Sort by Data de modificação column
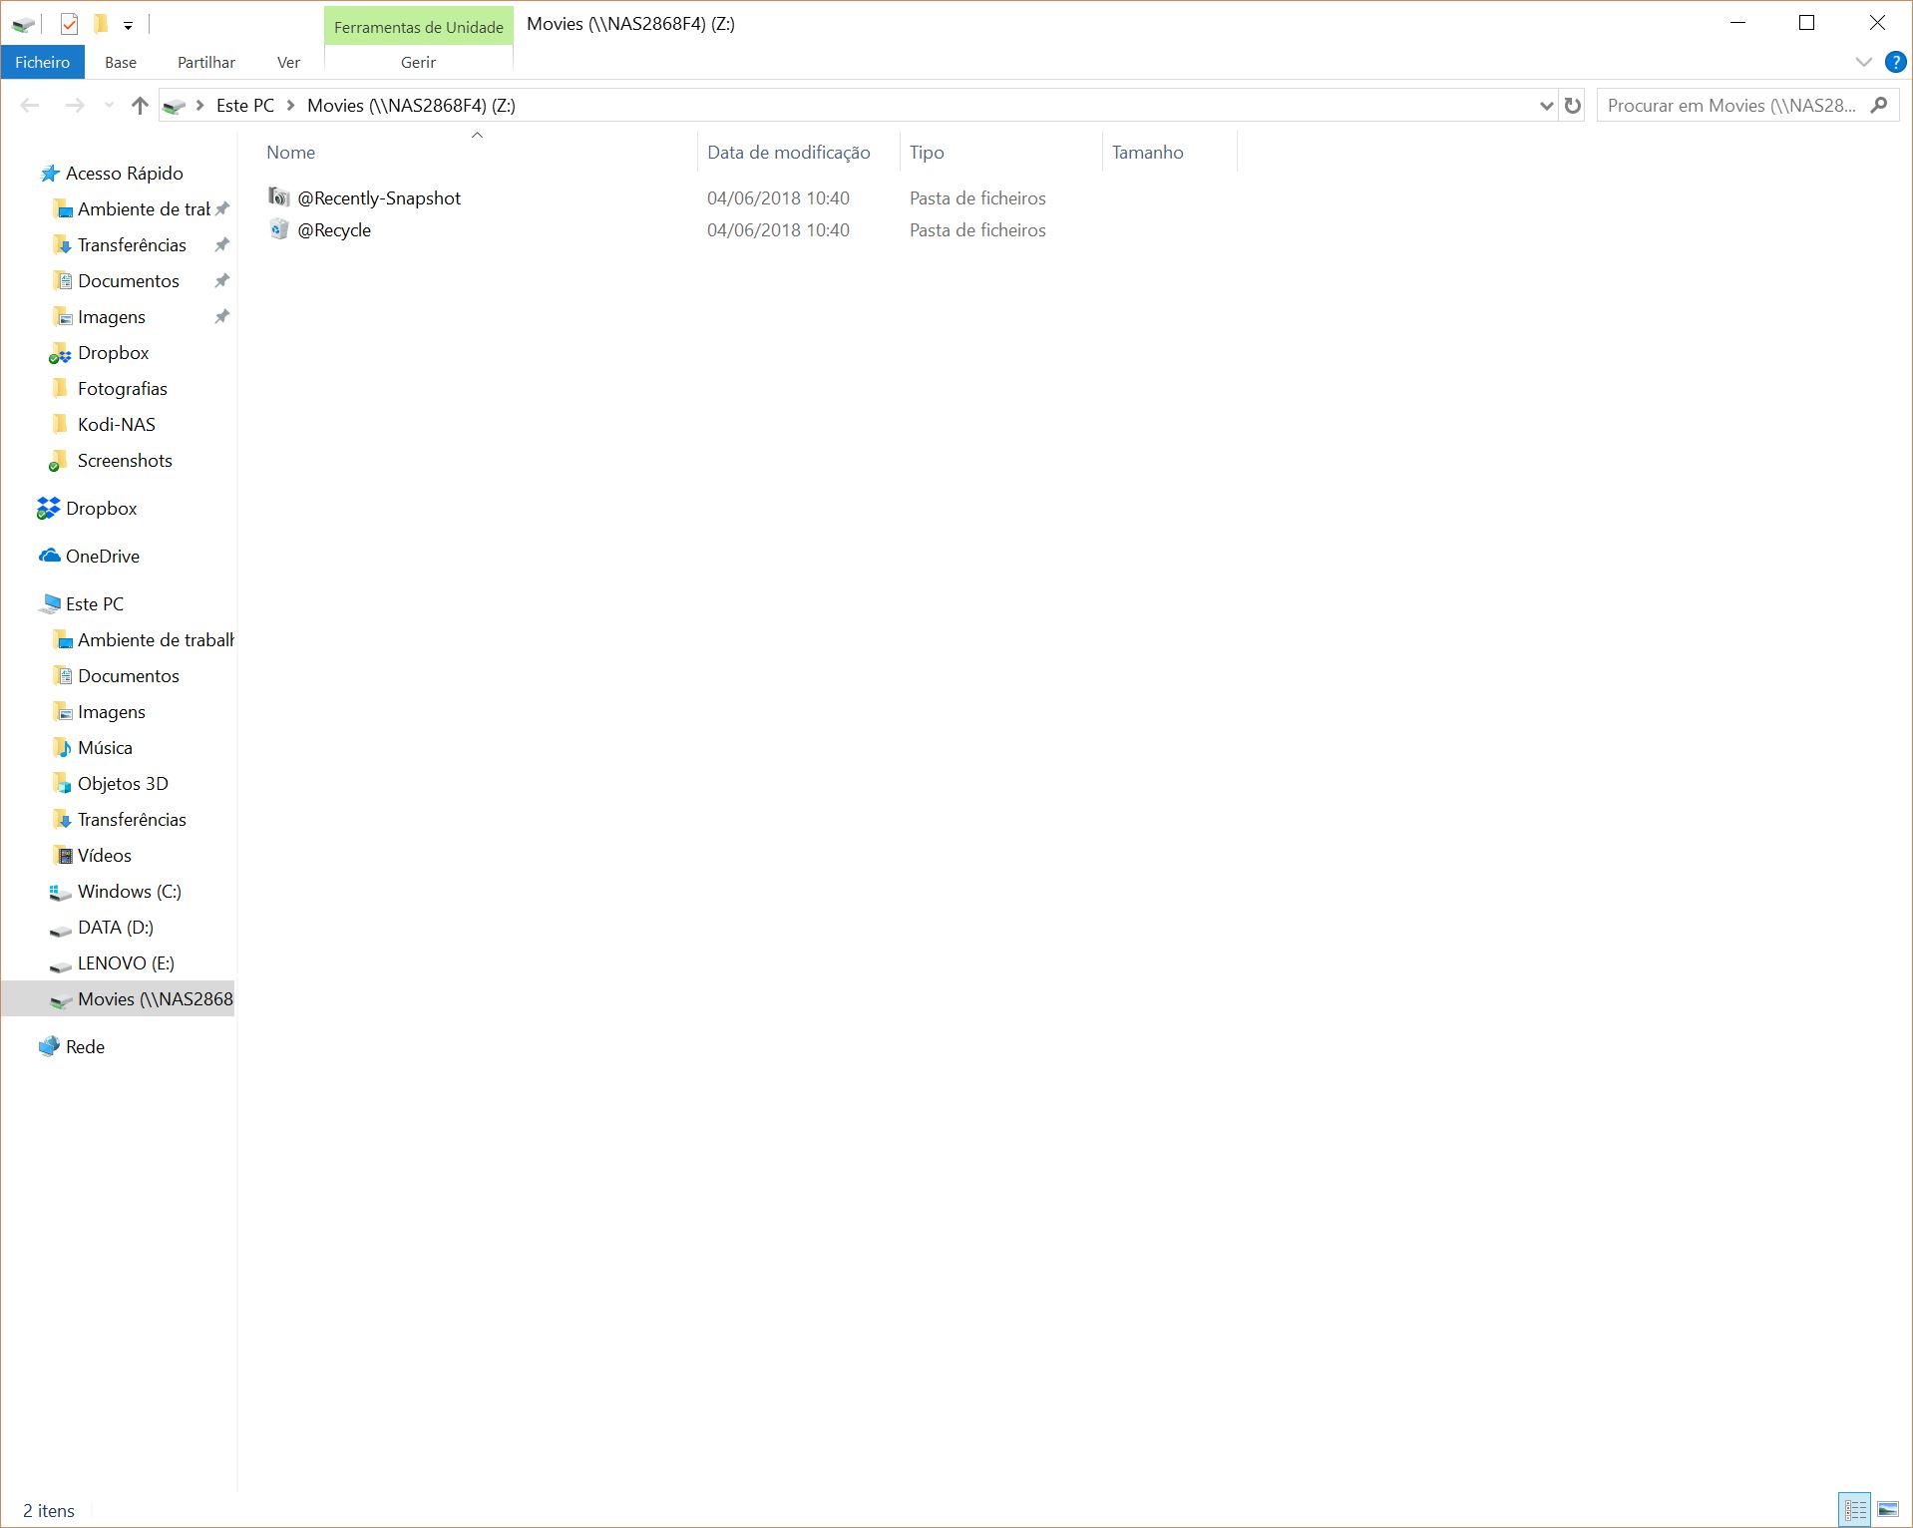This screenshot has height=1528, width=1913. click(x=788, y=153)
